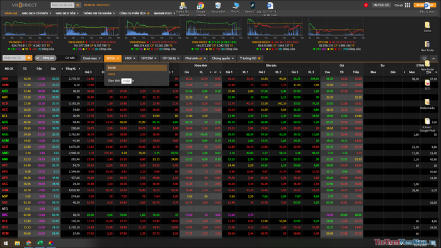The image size is (441, 248).
Task: Open the Thông tin tài khoản dropdown
Action: pos(99,13)
